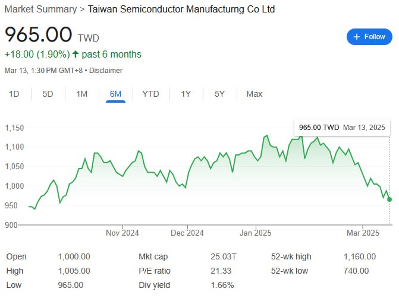This screenshot has width=399, height=298.
Task: Select the 5Y time range
Action: pyautogui.click(x=219, y=94)
